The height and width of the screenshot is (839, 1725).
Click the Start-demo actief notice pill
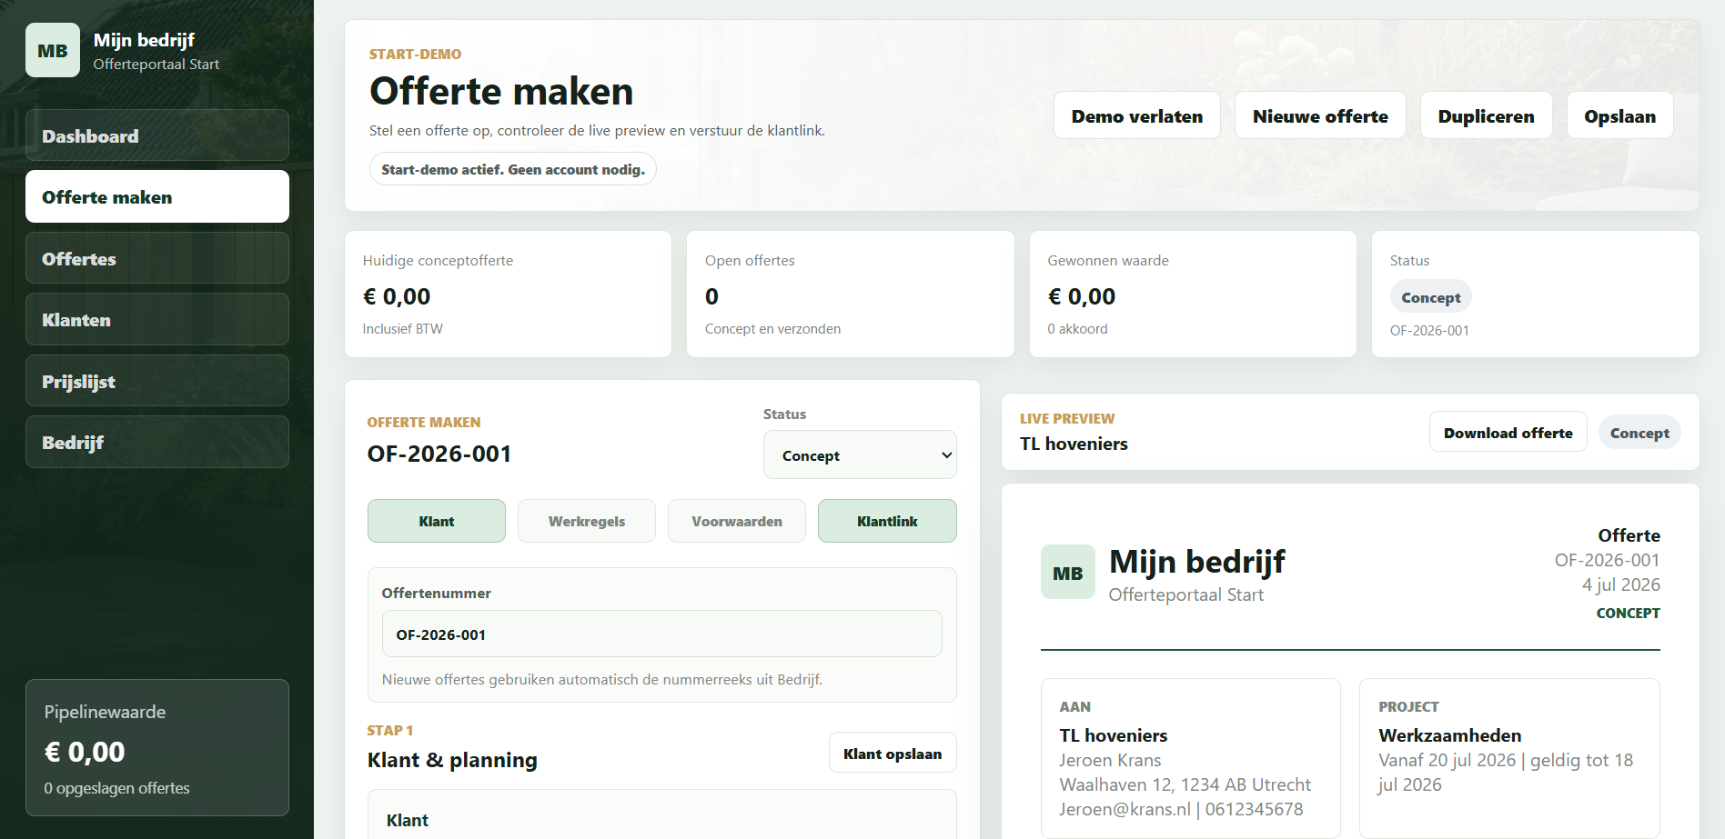click(x=513, y=169)
